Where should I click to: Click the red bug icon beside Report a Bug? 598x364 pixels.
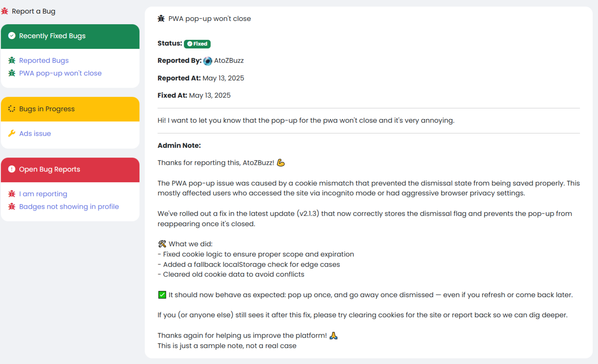click(5, 11)
